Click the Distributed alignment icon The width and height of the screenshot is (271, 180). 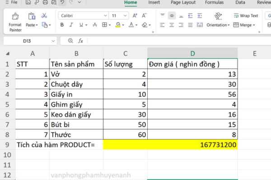coord(200,25)
